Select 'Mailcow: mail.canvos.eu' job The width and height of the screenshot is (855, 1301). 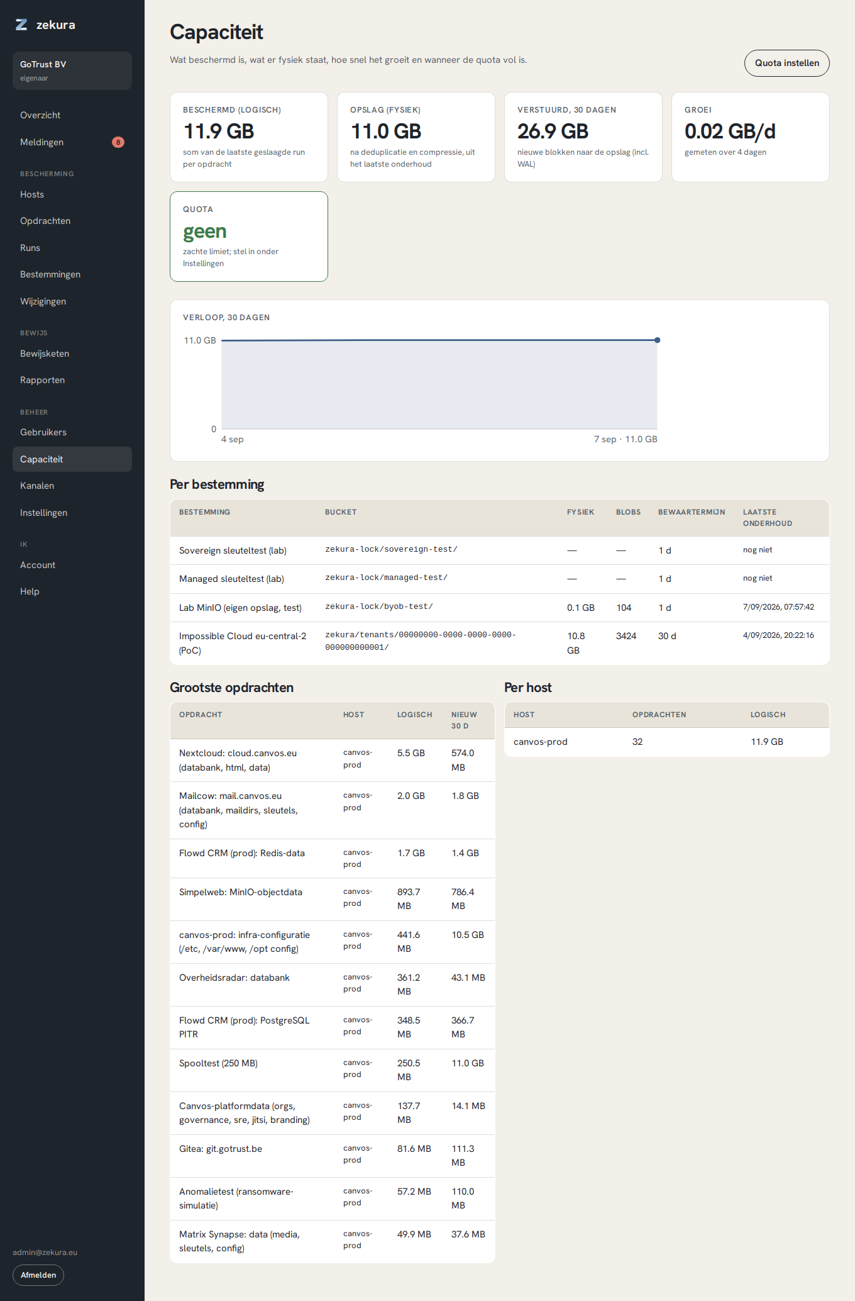[333, 810]
